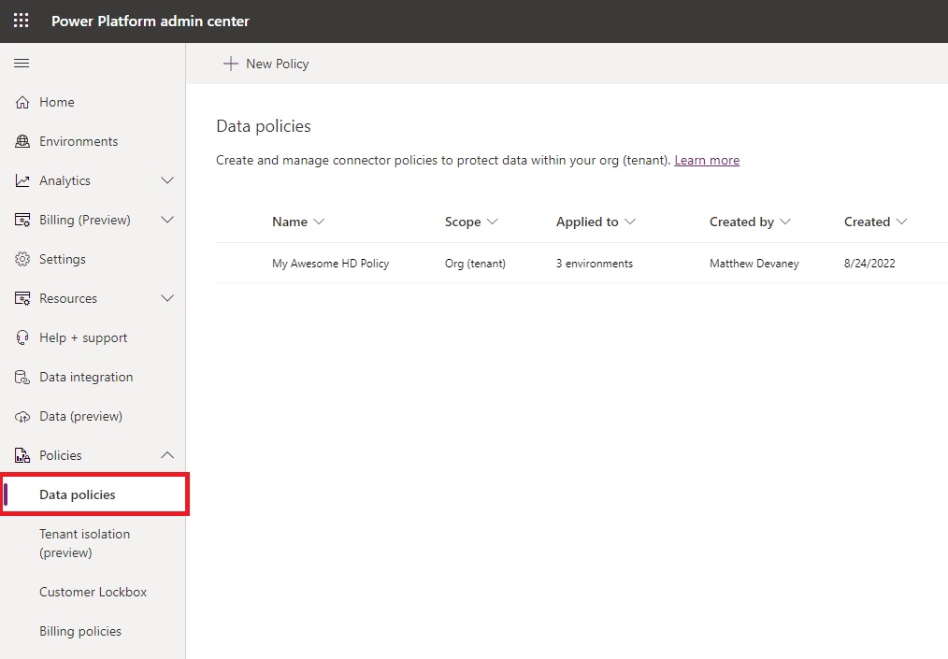Open Settings in the sidebar

pyautogui.click(x=93, y=259)
